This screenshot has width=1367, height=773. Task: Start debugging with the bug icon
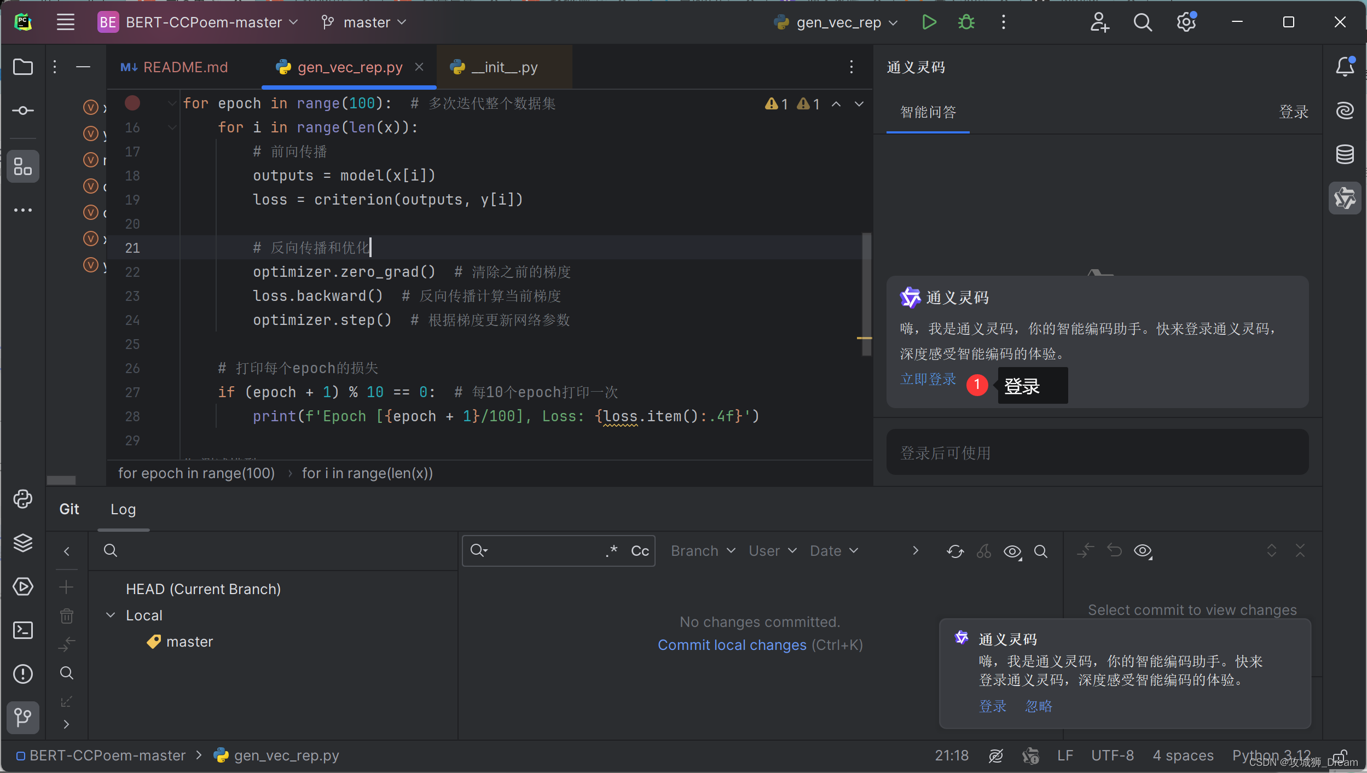coord(966,22)
